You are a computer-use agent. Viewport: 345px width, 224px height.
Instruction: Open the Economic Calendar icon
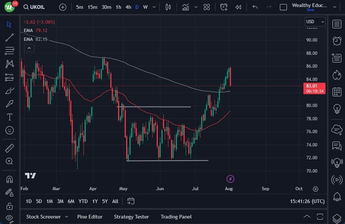pos(337,92)
